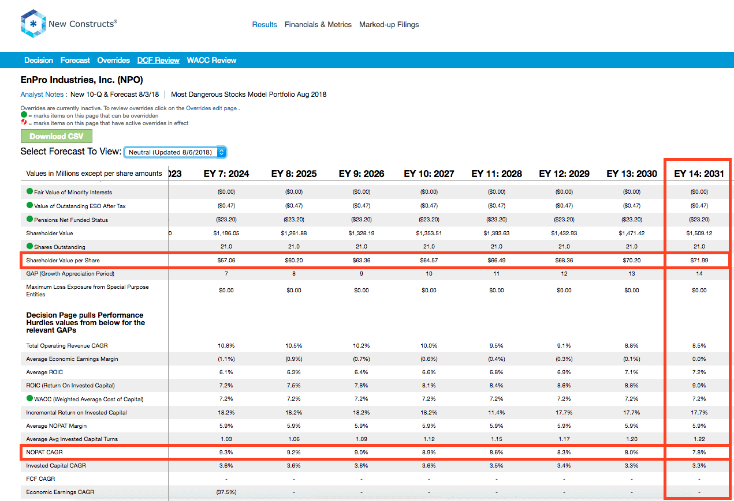Click shareholder value $1,196.05 for 2024
Viewport: 734px width, 501px height.
226,233
